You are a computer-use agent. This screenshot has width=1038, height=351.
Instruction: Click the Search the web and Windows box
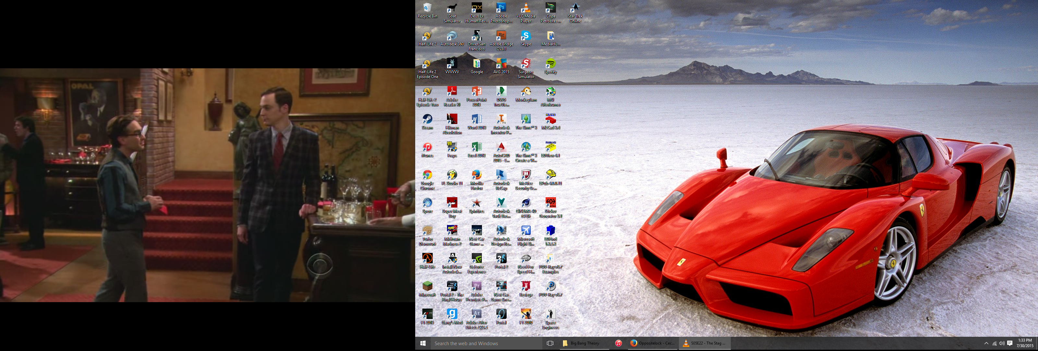tap(486, 343)
